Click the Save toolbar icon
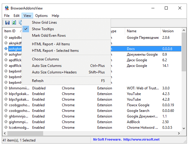Image resolution: width=189 pixels, height=148 pixels. pyautogui.click(x=7, y=22)
